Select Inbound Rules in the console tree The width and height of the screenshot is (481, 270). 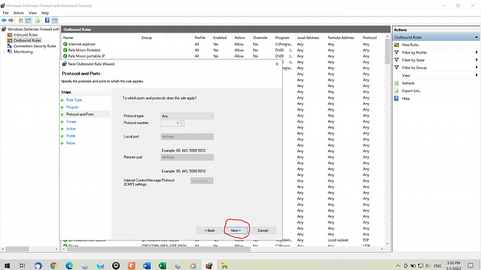tap(26, 35)
